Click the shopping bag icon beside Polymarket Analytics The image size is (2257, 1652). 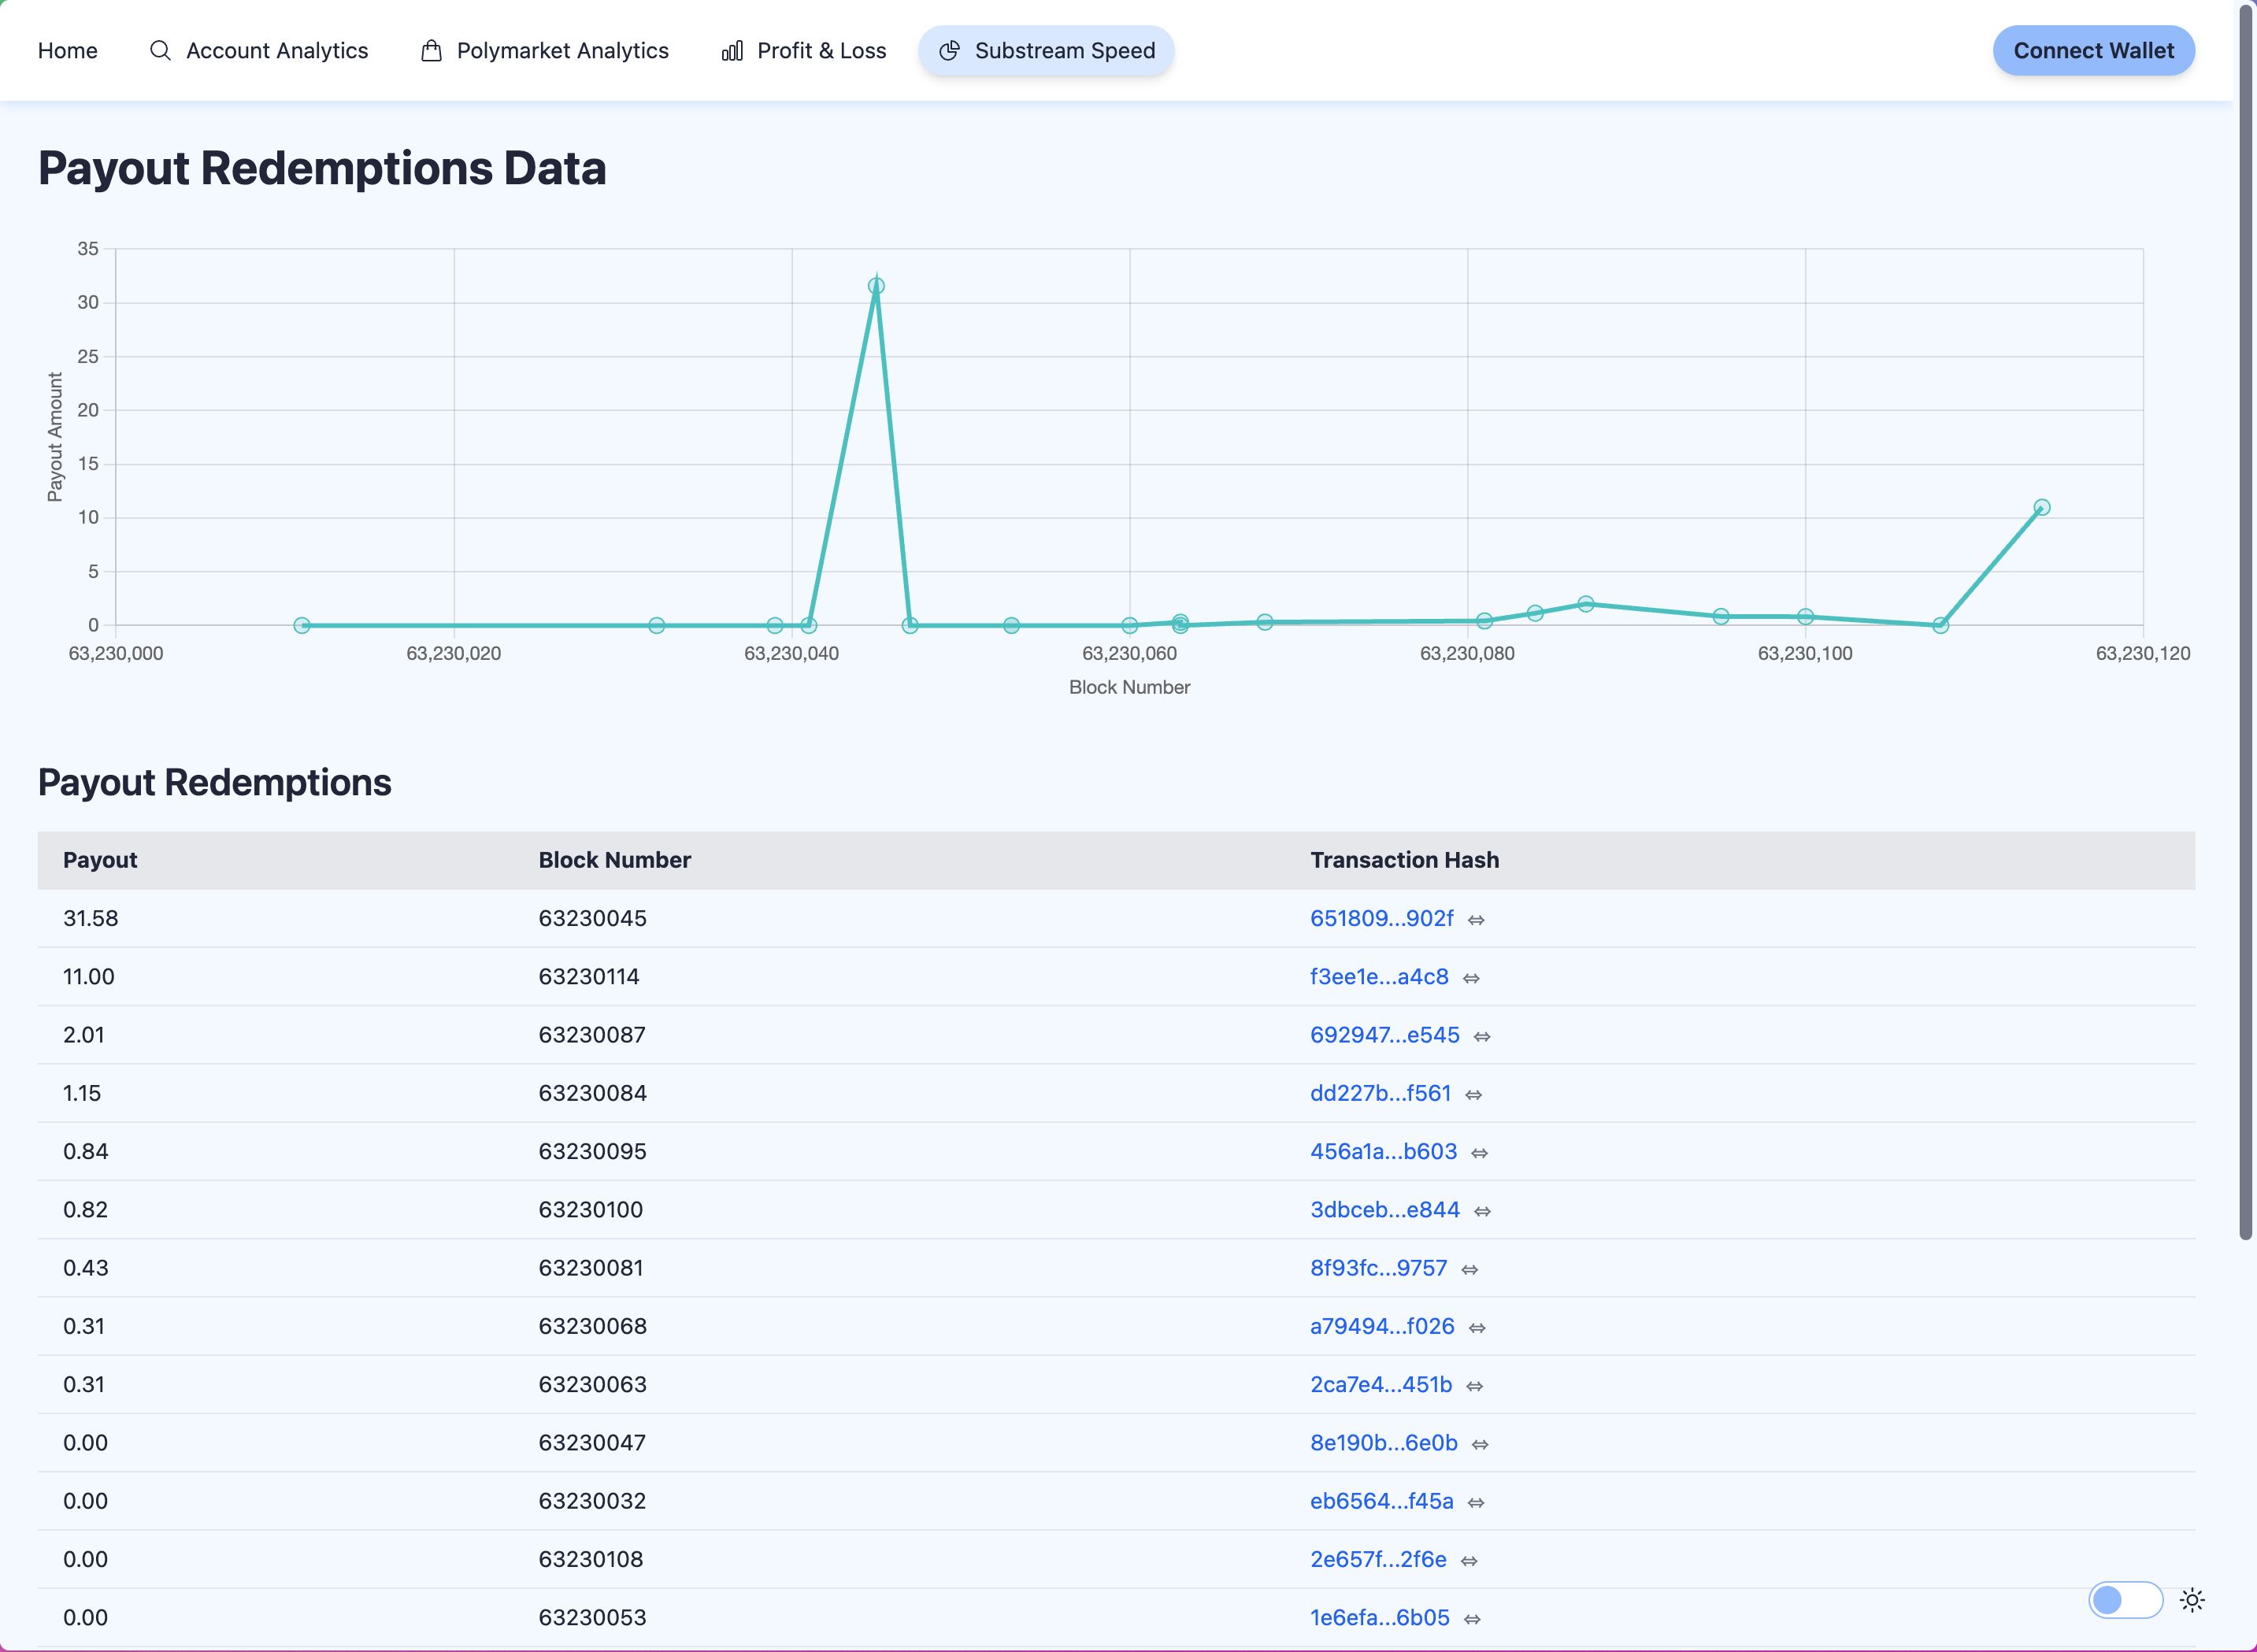point(431,50)
